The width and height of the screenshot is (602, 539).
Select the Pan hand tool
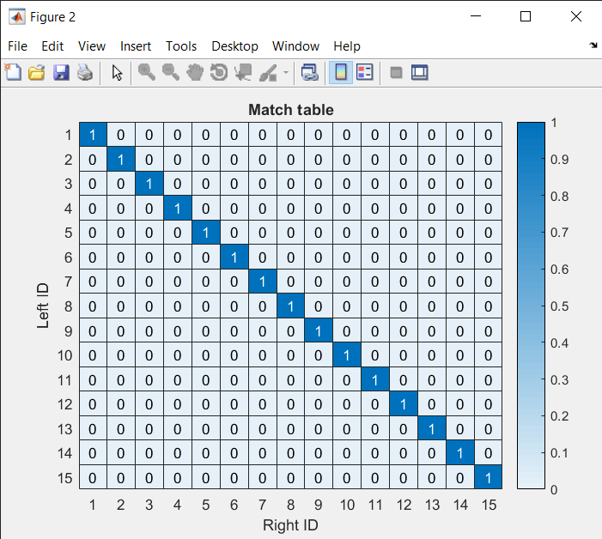195,72
